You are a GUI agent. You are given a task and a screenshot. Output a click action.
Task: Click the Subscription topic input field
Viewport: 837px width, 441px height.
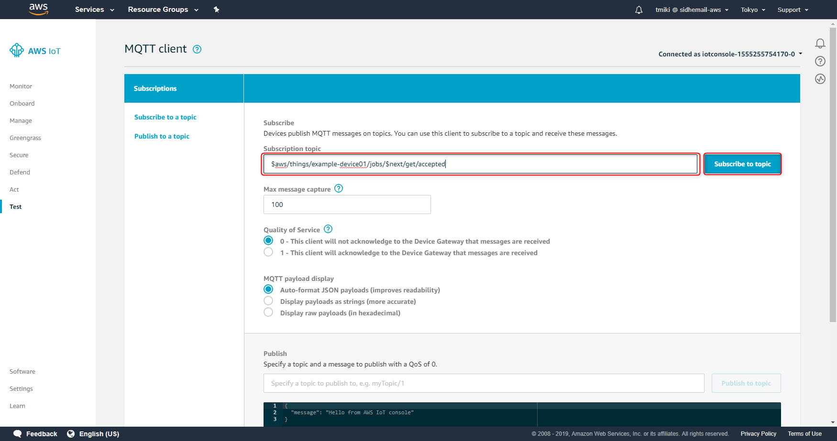click(x=480, y=164)
